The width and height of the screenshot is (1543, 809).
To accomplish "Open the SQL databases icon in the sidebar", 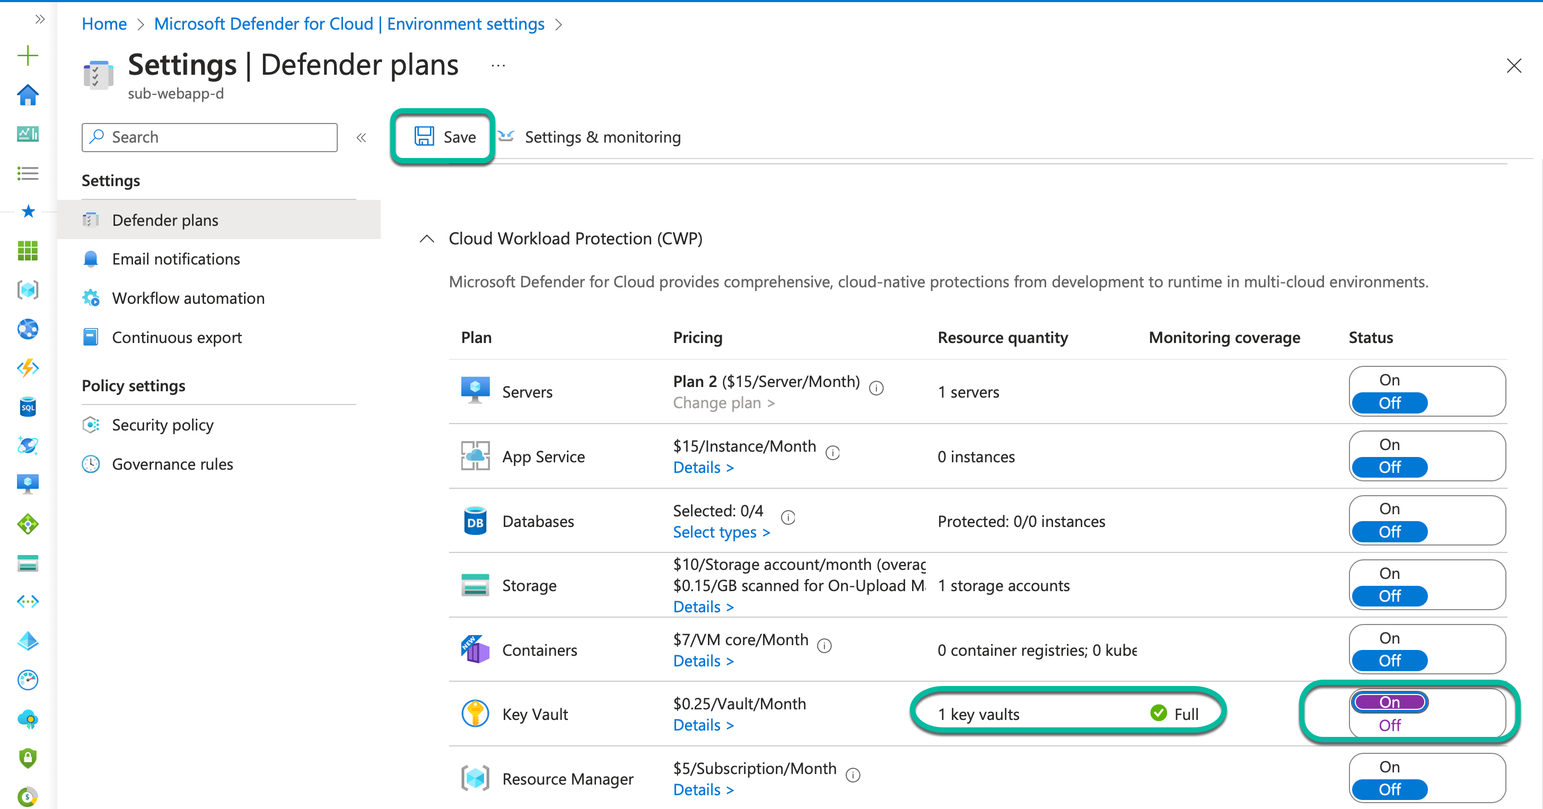I will coord(28,407).
